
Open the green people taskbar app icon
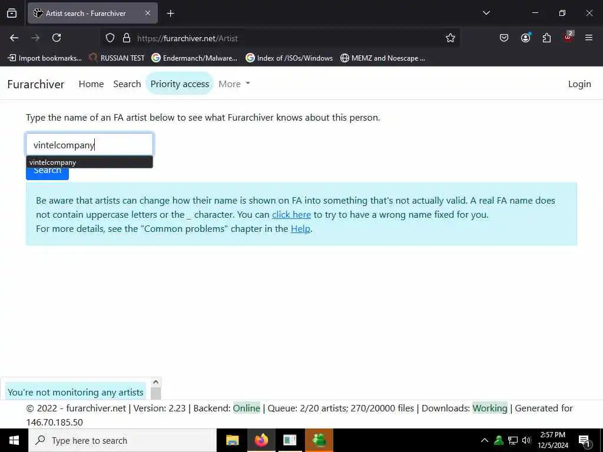(319, 440)
